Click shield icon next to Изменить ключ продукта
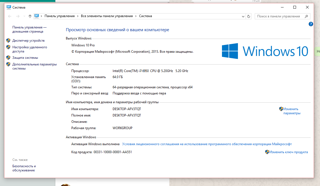This screenshot has height=186, width=320. (267, 152)
